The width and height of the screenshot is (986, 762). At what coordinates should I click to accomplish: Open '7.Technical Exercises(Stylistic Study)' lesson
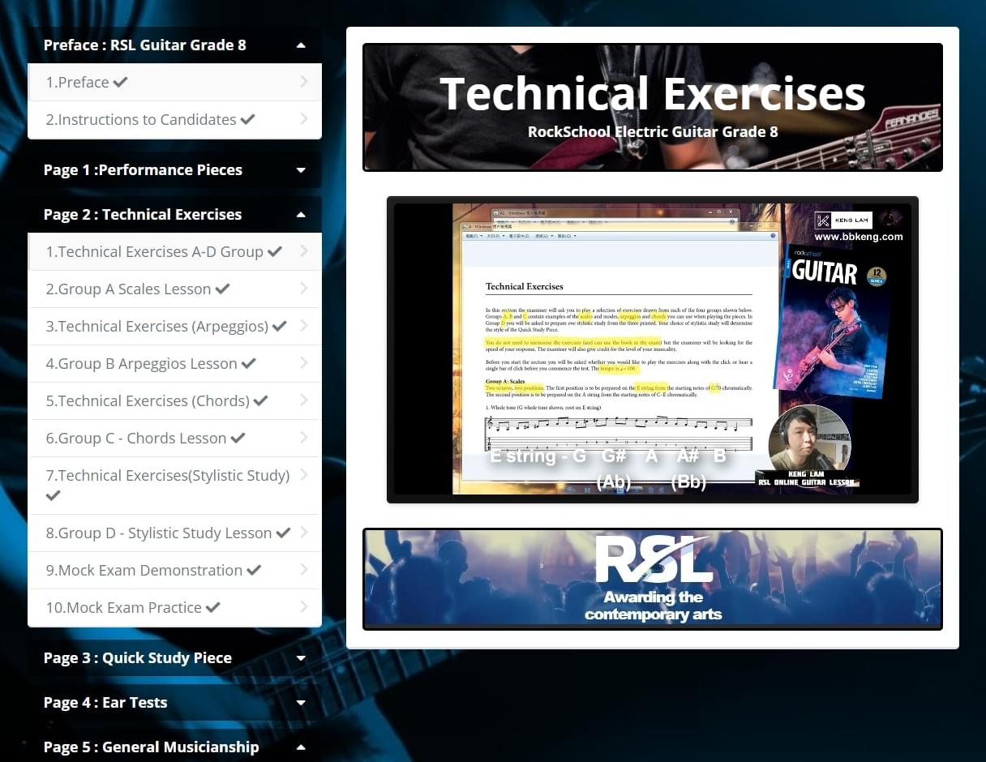pyautogui.click(x=174, y=486)
